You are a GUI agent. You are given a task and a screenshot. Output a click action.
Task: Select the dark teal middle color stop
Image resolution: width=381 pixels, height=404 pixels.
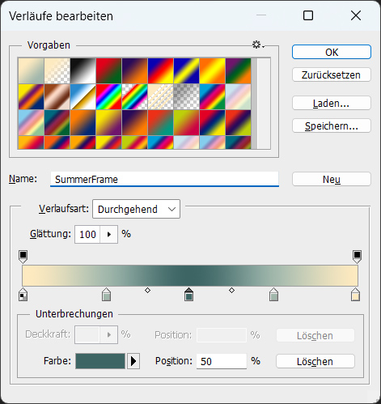click(188, 295)
